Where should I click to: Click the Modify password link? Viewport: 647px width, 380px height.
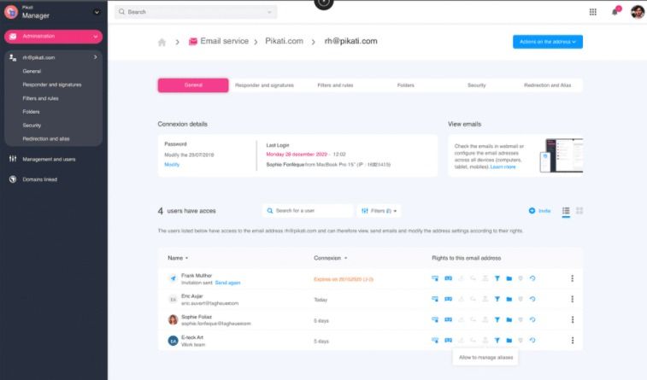pos(172,165)
